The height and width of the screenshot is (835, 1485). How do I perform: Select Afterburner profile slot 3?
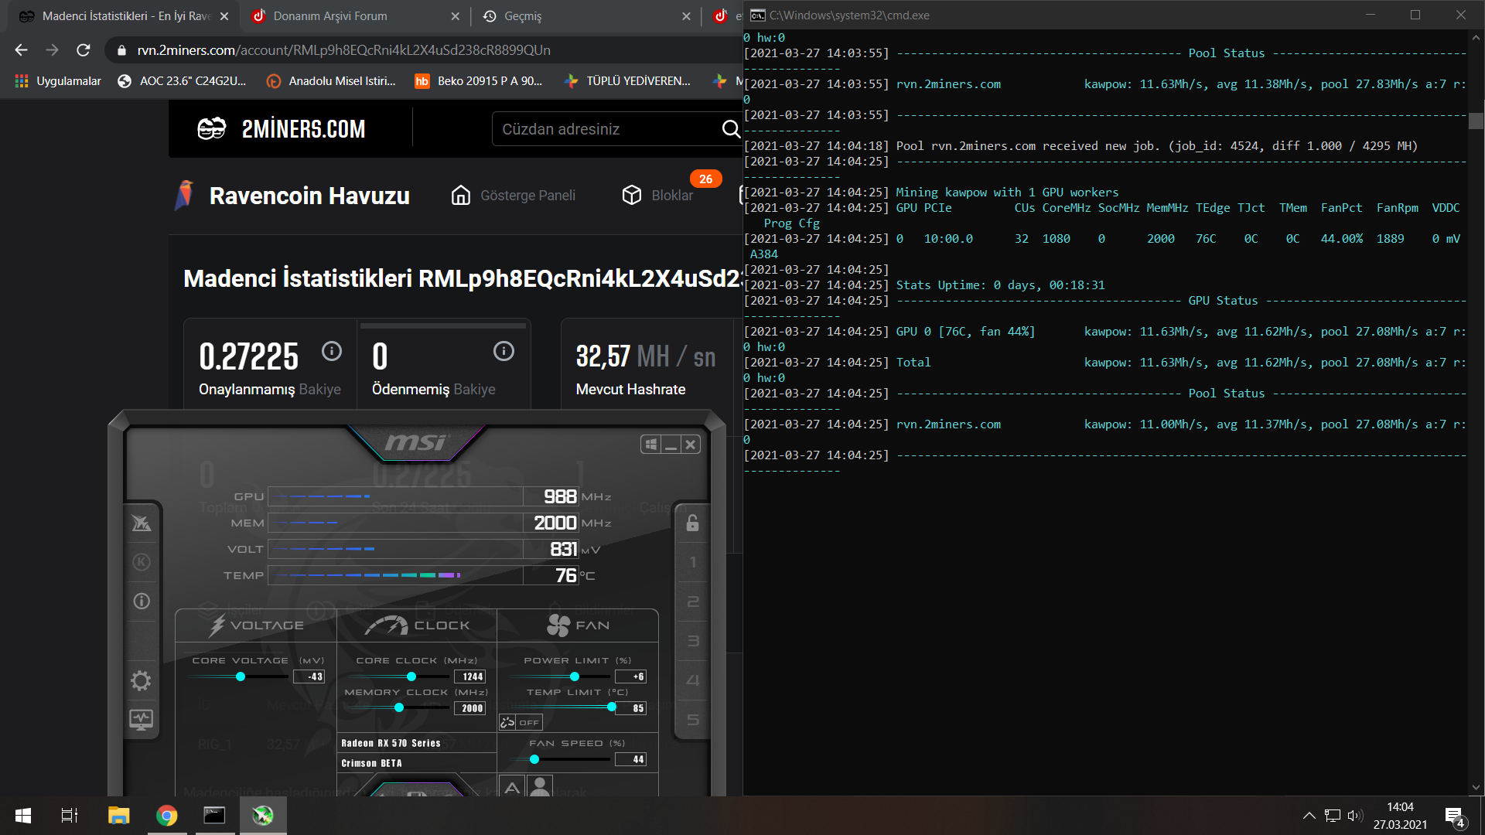[692, 641]
